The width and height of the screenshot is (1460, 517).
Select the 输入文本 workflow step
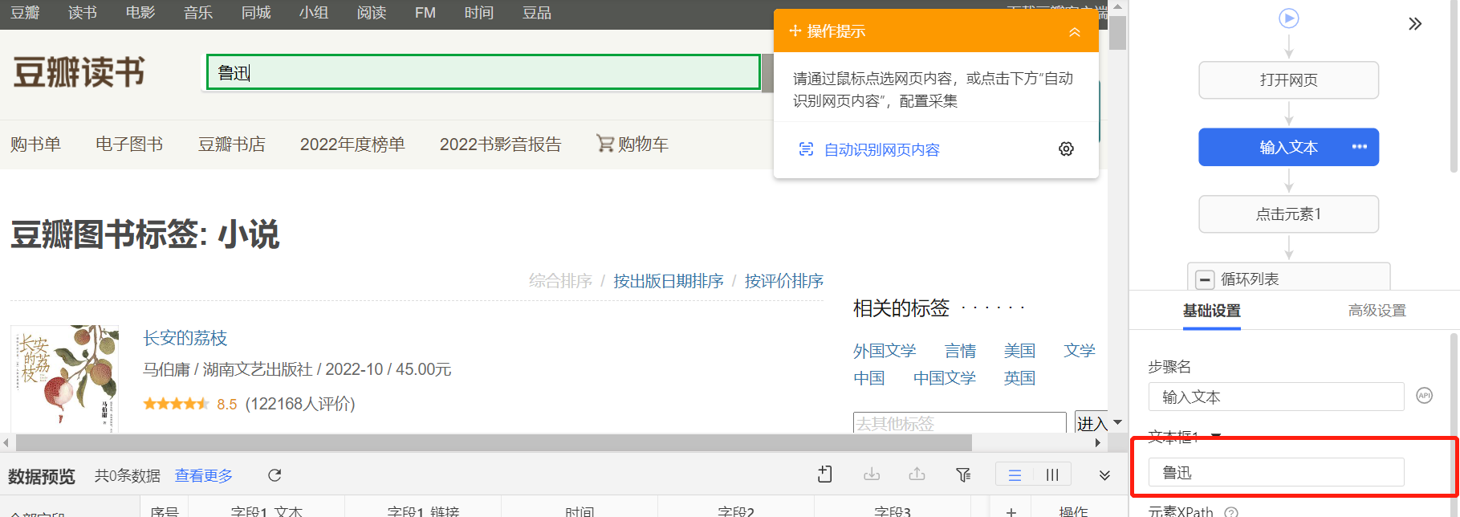pyautogui.click(x=1288, y=147)
